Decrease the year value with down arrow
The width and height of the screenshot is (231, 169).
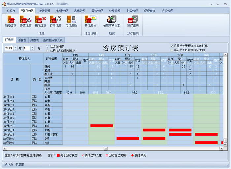coord(16,49)
